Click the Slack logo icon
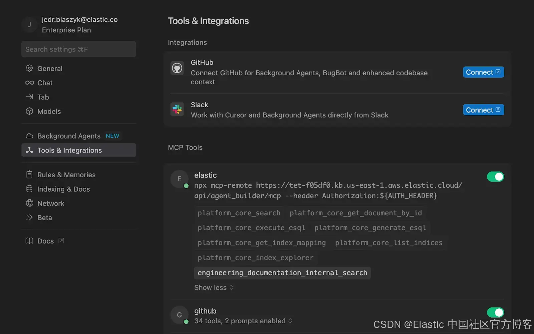534x334 pixels. point(177,109)
